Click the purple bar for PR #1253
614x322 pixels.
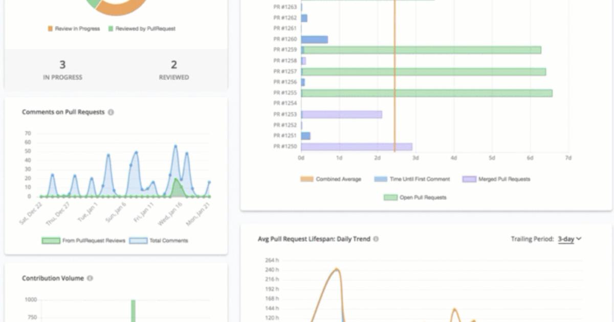[342, 114]
